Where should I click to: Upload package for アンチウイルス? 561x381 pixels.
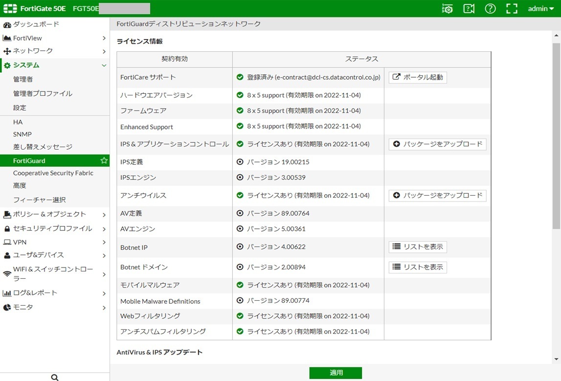tap(437, 195)
